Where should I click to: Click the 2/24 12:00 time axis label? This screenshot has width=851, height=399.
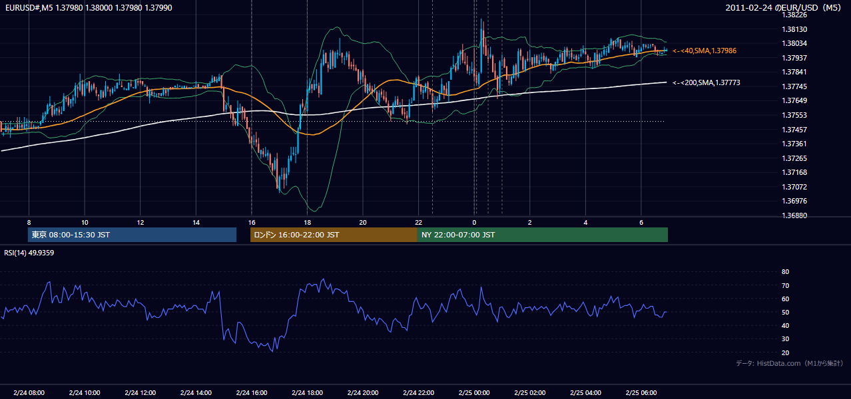(x=140, y=392)
